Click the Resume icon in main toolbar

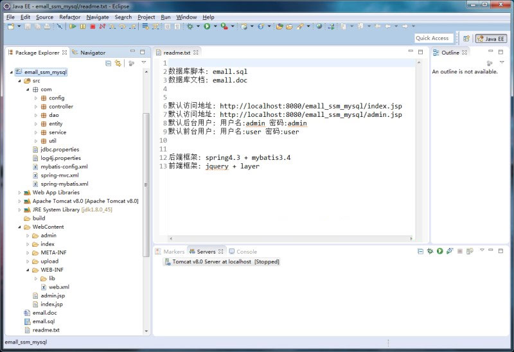pyautogui.click(x=73, y=26)
